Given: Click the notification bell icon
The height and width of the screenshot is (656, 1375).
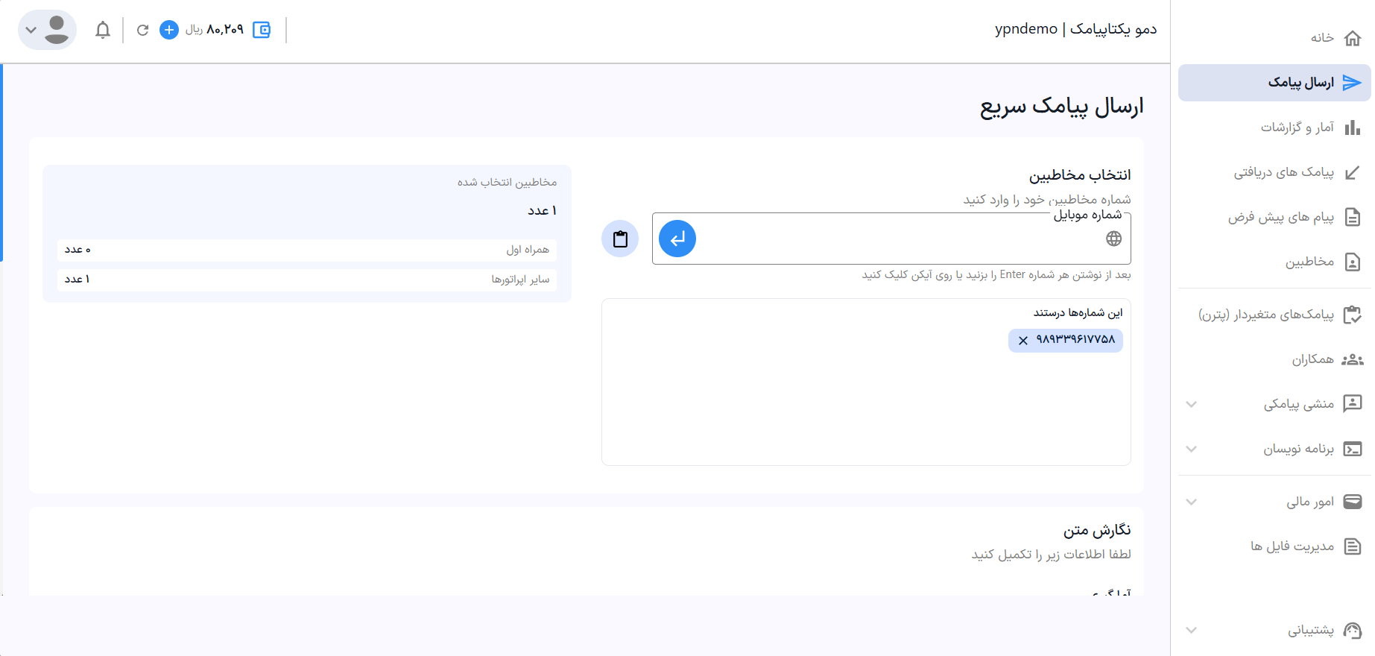Looking at the screenshot, I should point(103,30).
